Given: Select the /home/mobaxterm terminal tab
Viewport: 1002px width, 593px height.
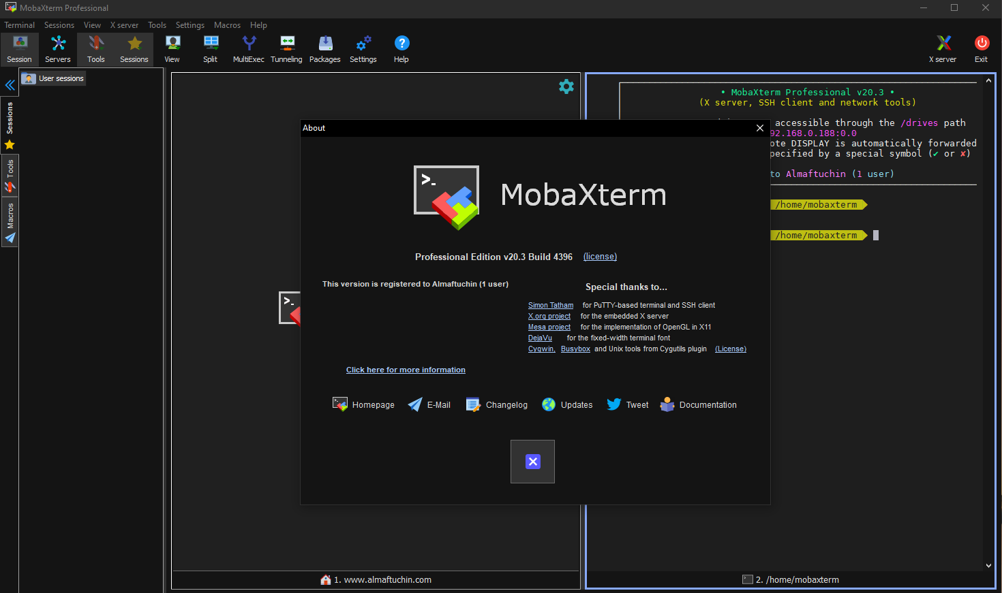Looking at the screenshot, I should [791, 580].
